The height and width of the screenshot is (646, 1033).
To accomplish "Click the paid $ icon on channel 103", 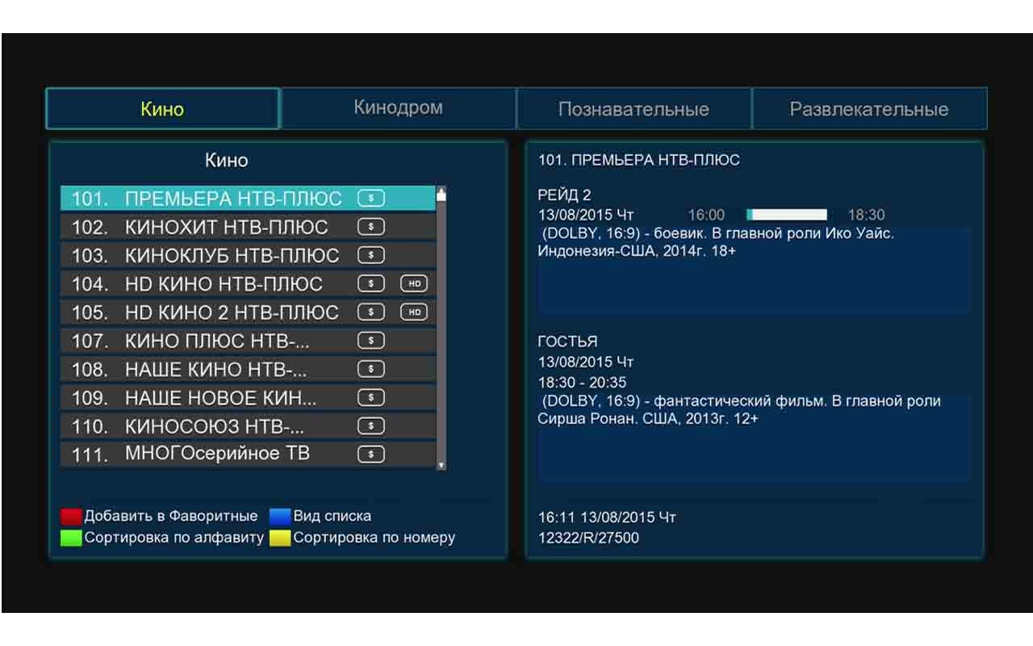I will 371,255.
